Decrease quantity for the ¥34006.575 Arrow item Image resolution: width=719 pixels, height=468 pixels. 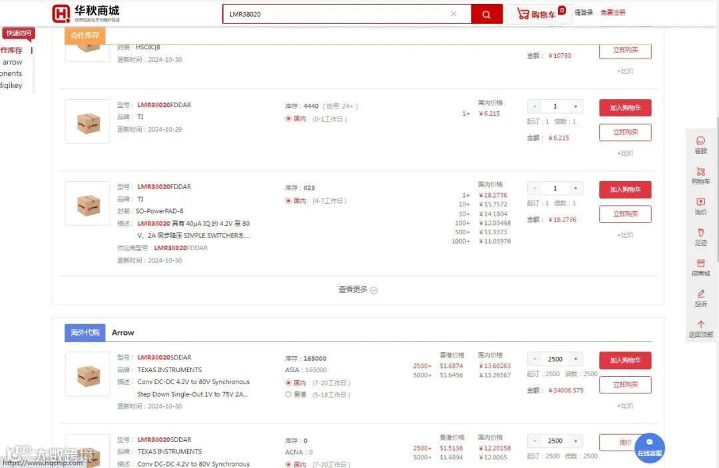tap(535, 359)
